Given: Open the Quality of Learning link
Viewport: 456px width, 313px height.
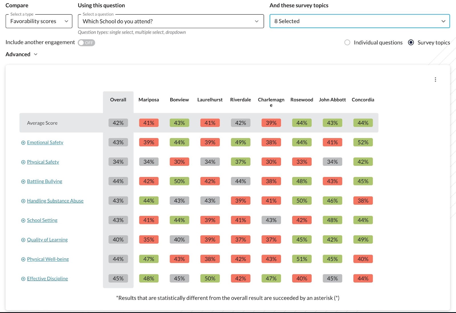Looking at the screenshot, I should 47,240.
